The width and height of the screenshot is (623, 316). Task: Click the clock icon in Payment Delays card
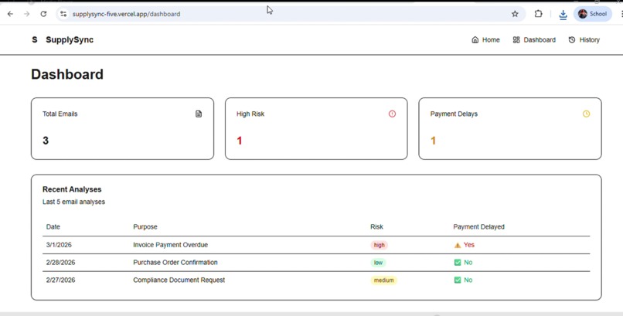(586, 114)
